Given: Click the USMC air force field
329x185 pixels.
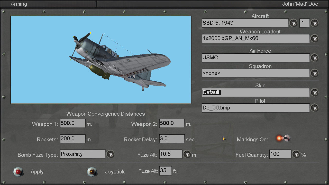Looking at the screenshot, I should (256, 58).
